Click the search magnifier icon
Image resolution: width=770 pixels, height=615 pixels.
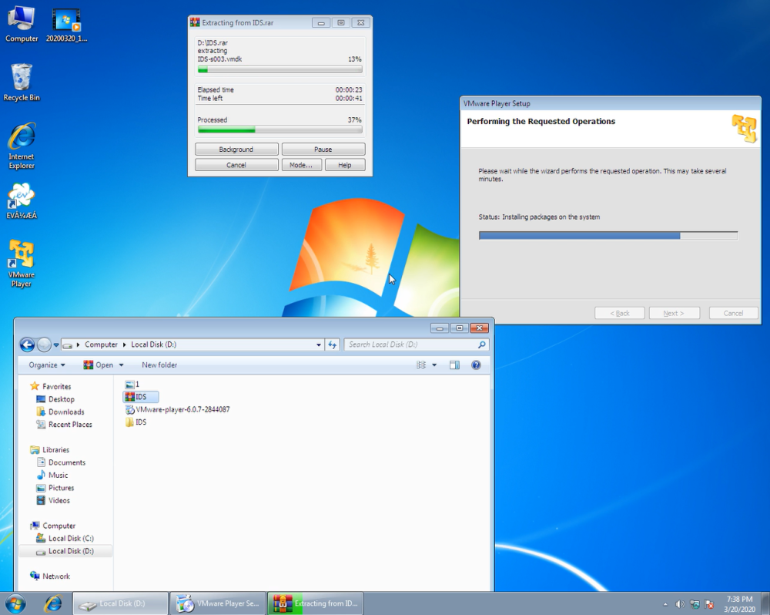click(482, 344)
